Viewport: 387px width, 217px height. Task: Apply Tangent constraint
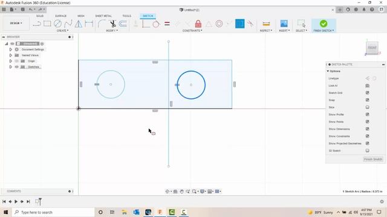(156, 24)
